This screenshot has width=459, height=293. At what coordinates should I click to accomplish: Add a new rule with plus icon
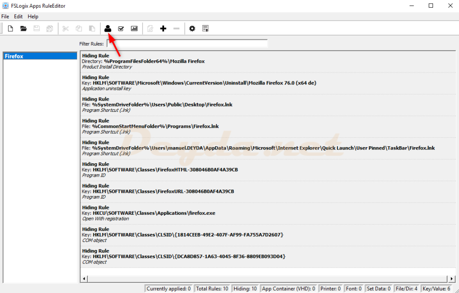[163, 29]
